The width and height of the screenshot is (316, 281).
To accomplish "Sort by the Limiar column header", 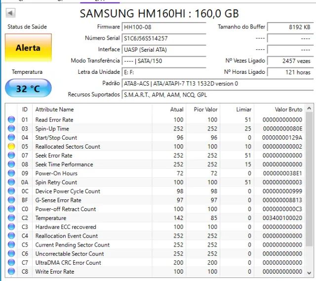I will point(237,109).
